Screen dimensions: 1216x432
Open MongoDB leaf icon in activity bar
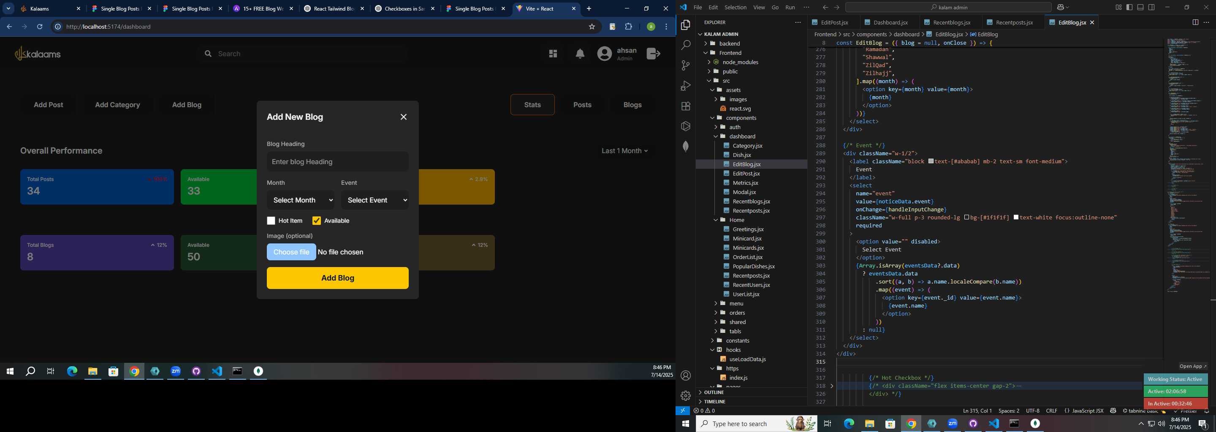tap(686, 147)
